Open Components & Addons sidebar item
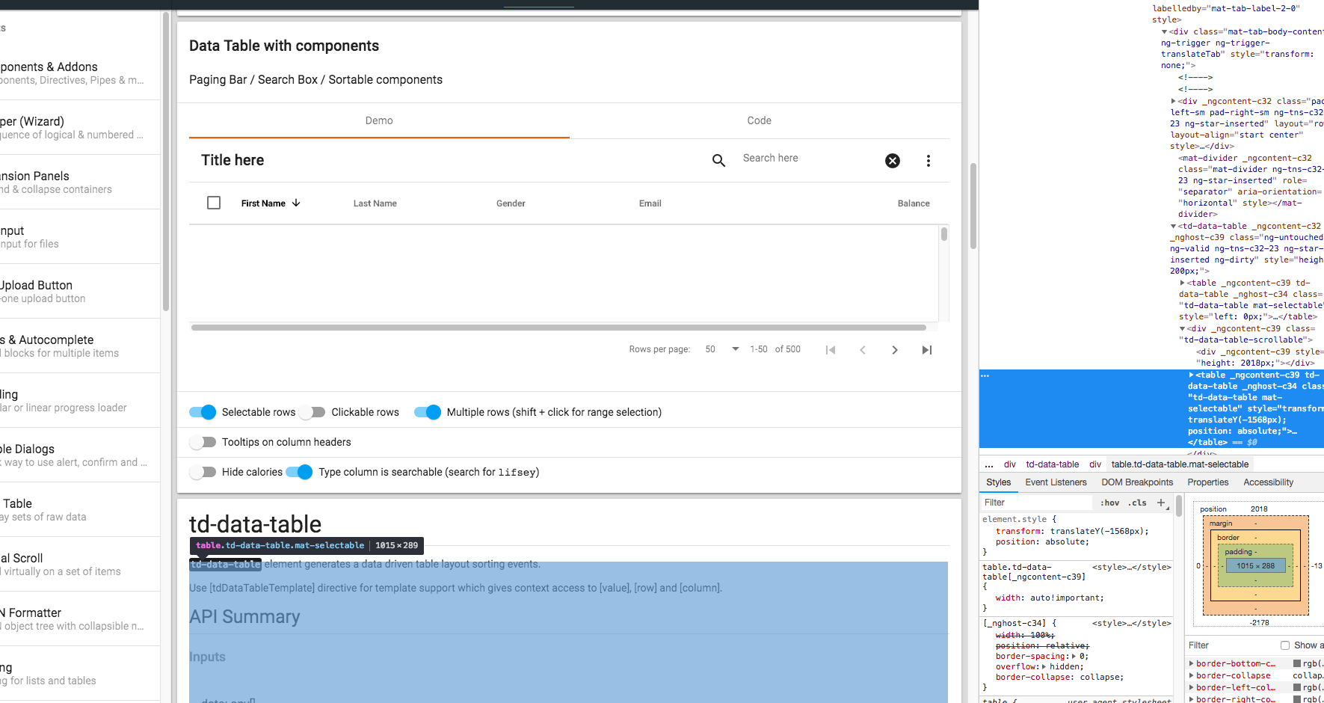This screenshot has width=1324, height=703. click(x=80, y=73)
